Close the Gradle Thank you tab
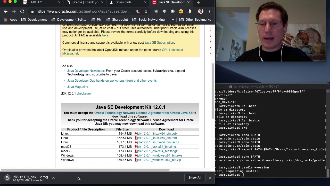This screenshot has height=186, width=330. coord(102,2)
